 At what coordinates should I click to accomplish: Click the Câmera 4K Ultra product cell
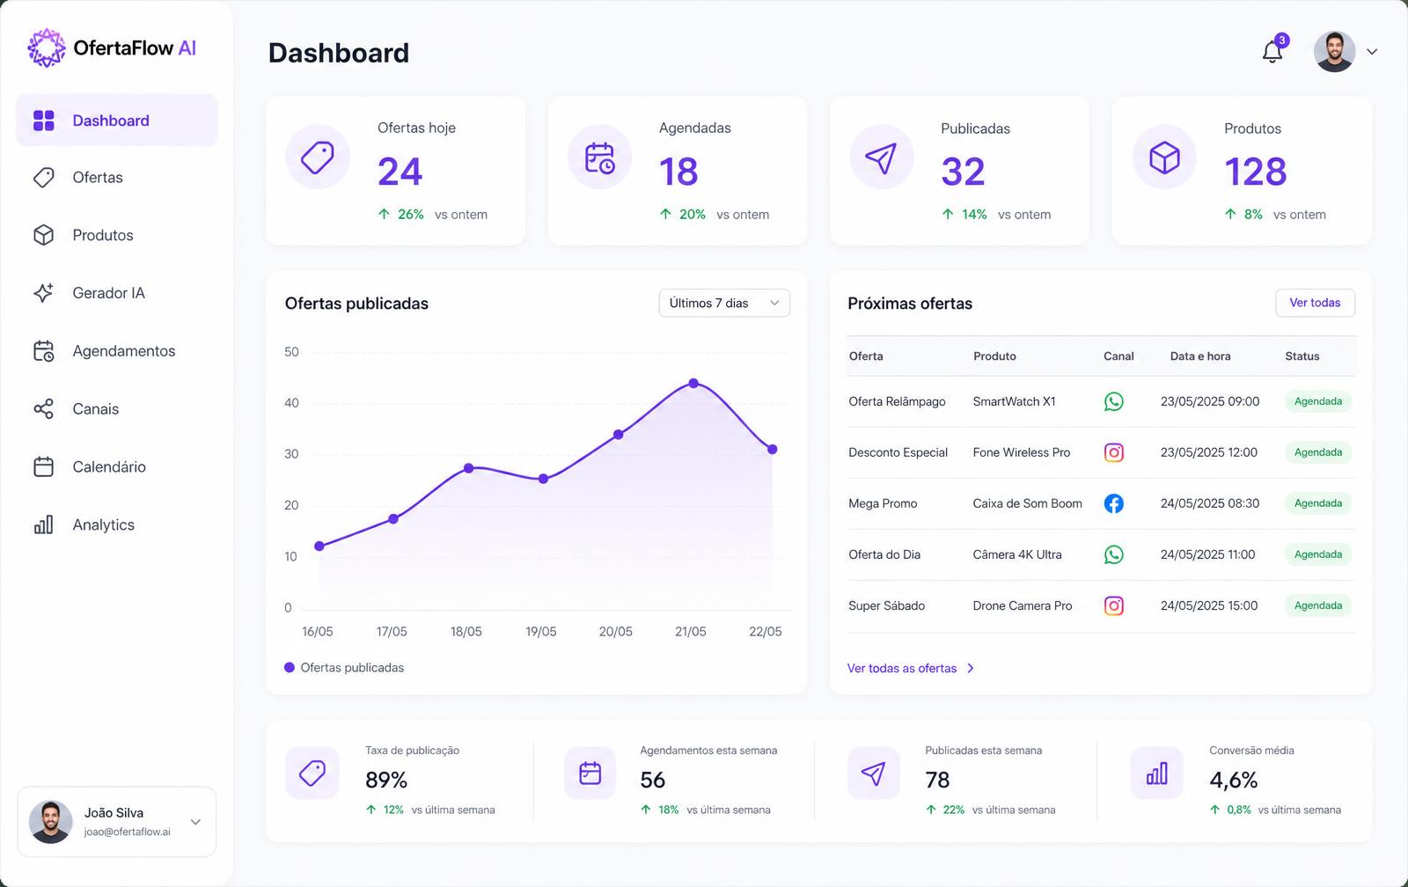(x=1017, y=554)
